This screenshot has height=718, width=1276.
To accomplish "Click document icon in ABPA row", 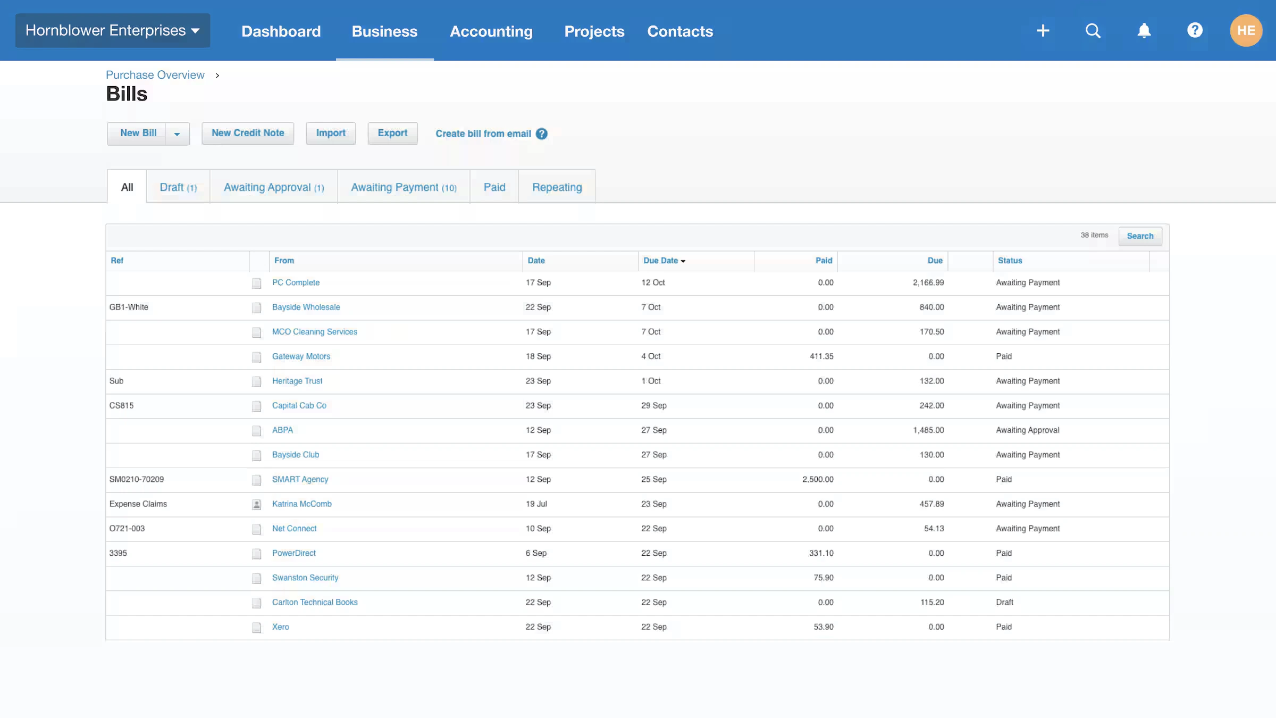I will (x=257, y=430).
